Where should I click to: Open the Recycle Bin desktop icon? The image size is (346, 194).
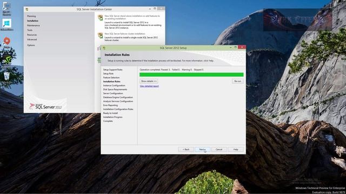coord(6,76)
